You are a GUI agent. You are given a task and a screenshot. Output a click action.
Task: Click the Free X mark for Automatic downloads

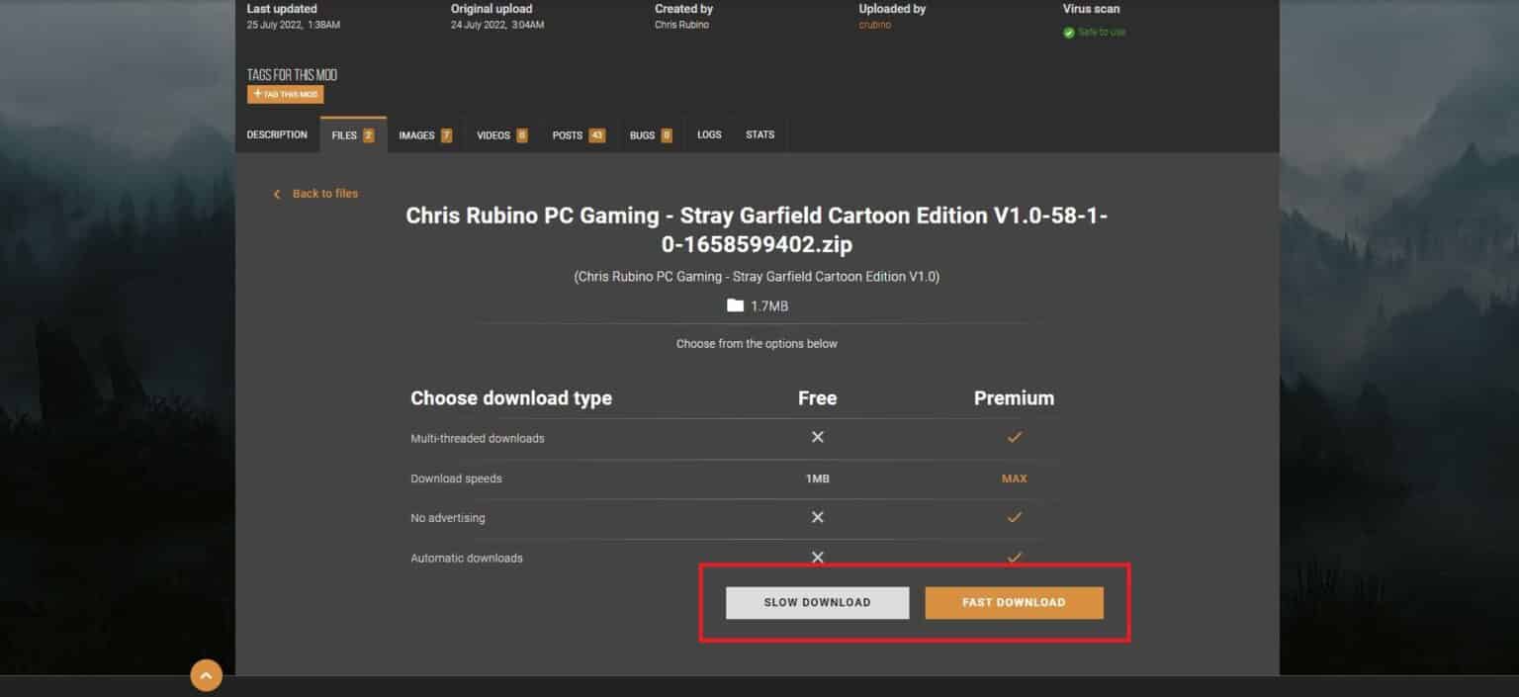[817, 558]
